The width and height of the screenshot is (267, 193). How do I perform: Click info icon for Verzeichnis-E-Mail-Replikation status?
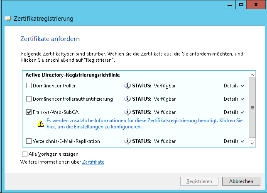coord(127,141)
